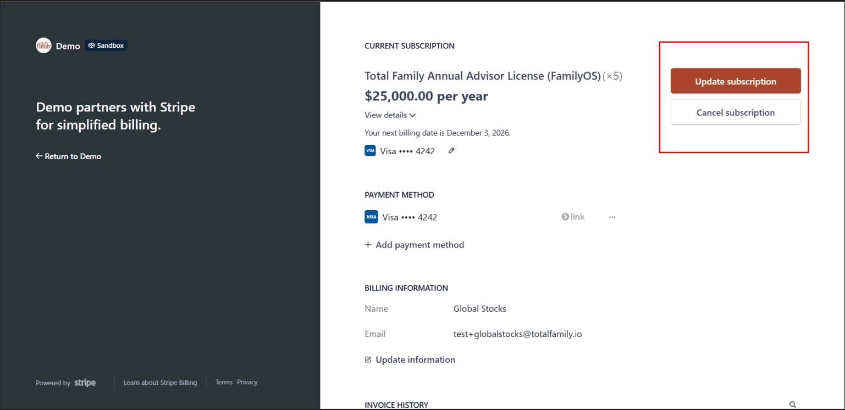Click the next billing date text
The image size is (845, 410).
tap(438, 133)
